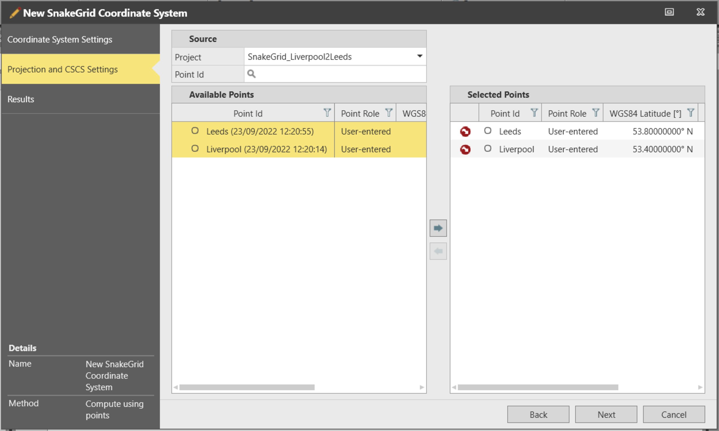Click the Available Points panel header
719x431 pixels.
point(299,94)
